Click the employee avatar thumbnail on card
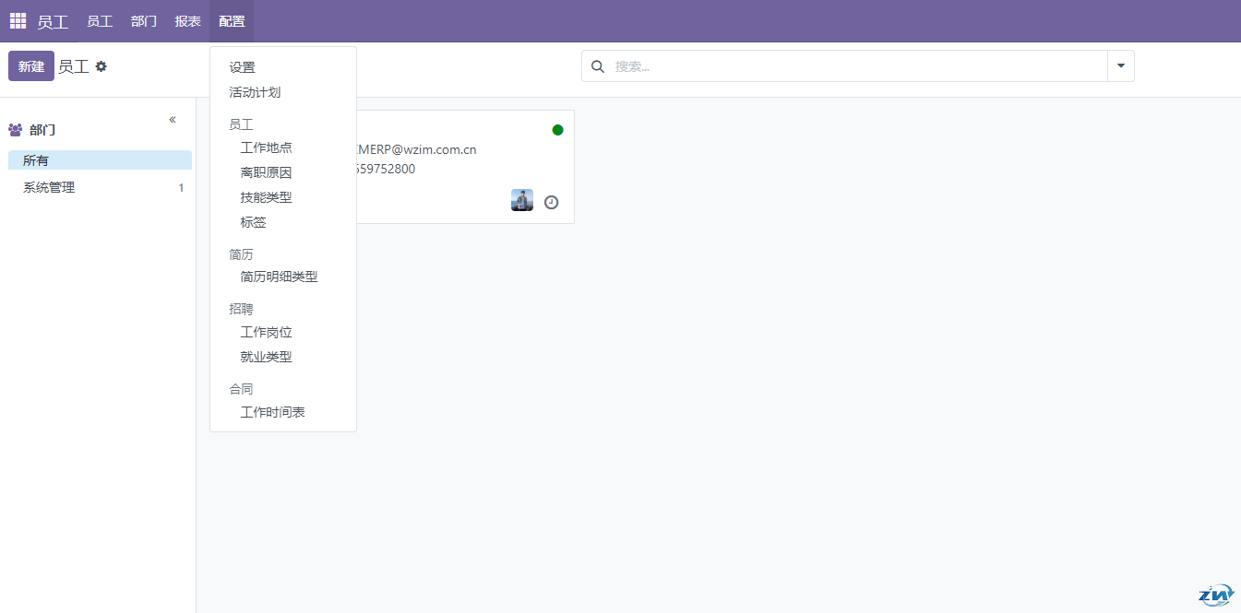 click(x=522, y=200)
